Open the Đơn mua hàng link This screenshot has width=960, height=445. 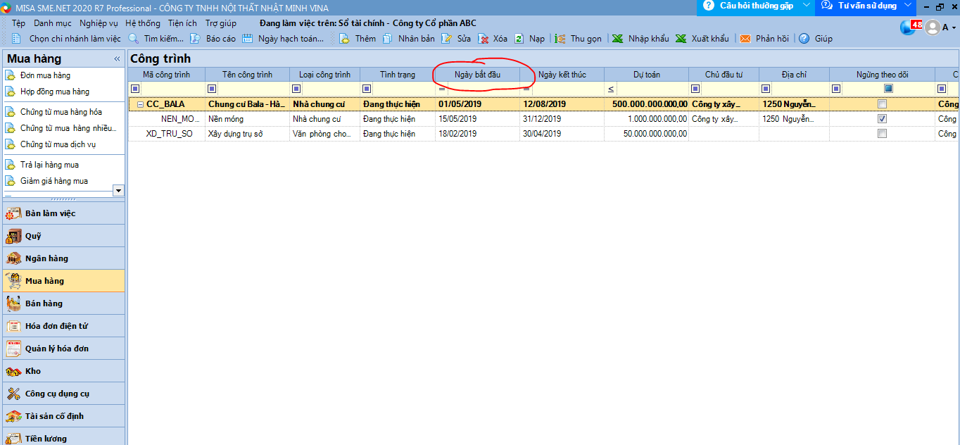45,75
